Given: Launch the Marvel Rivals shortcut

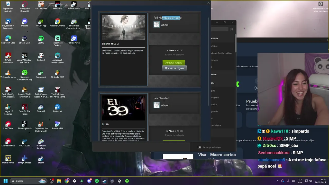Looking at the screenshot, I should click(x=8, y=160).
